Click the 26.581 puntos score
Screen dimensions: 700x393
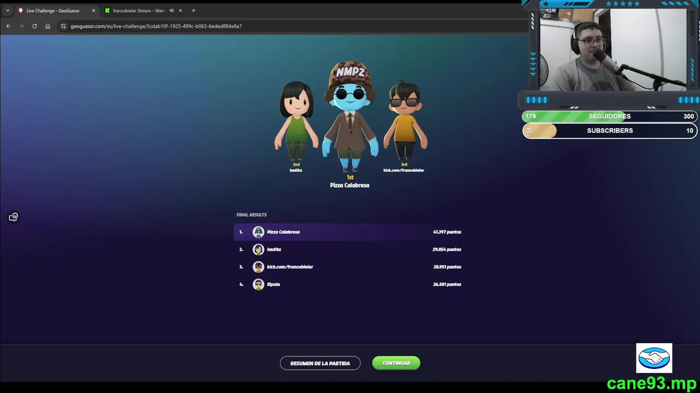click(x=447, y=284)
